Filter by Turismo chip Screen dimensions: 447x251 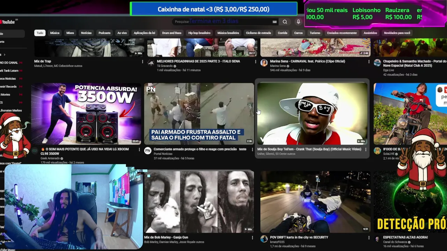(315, 33)
